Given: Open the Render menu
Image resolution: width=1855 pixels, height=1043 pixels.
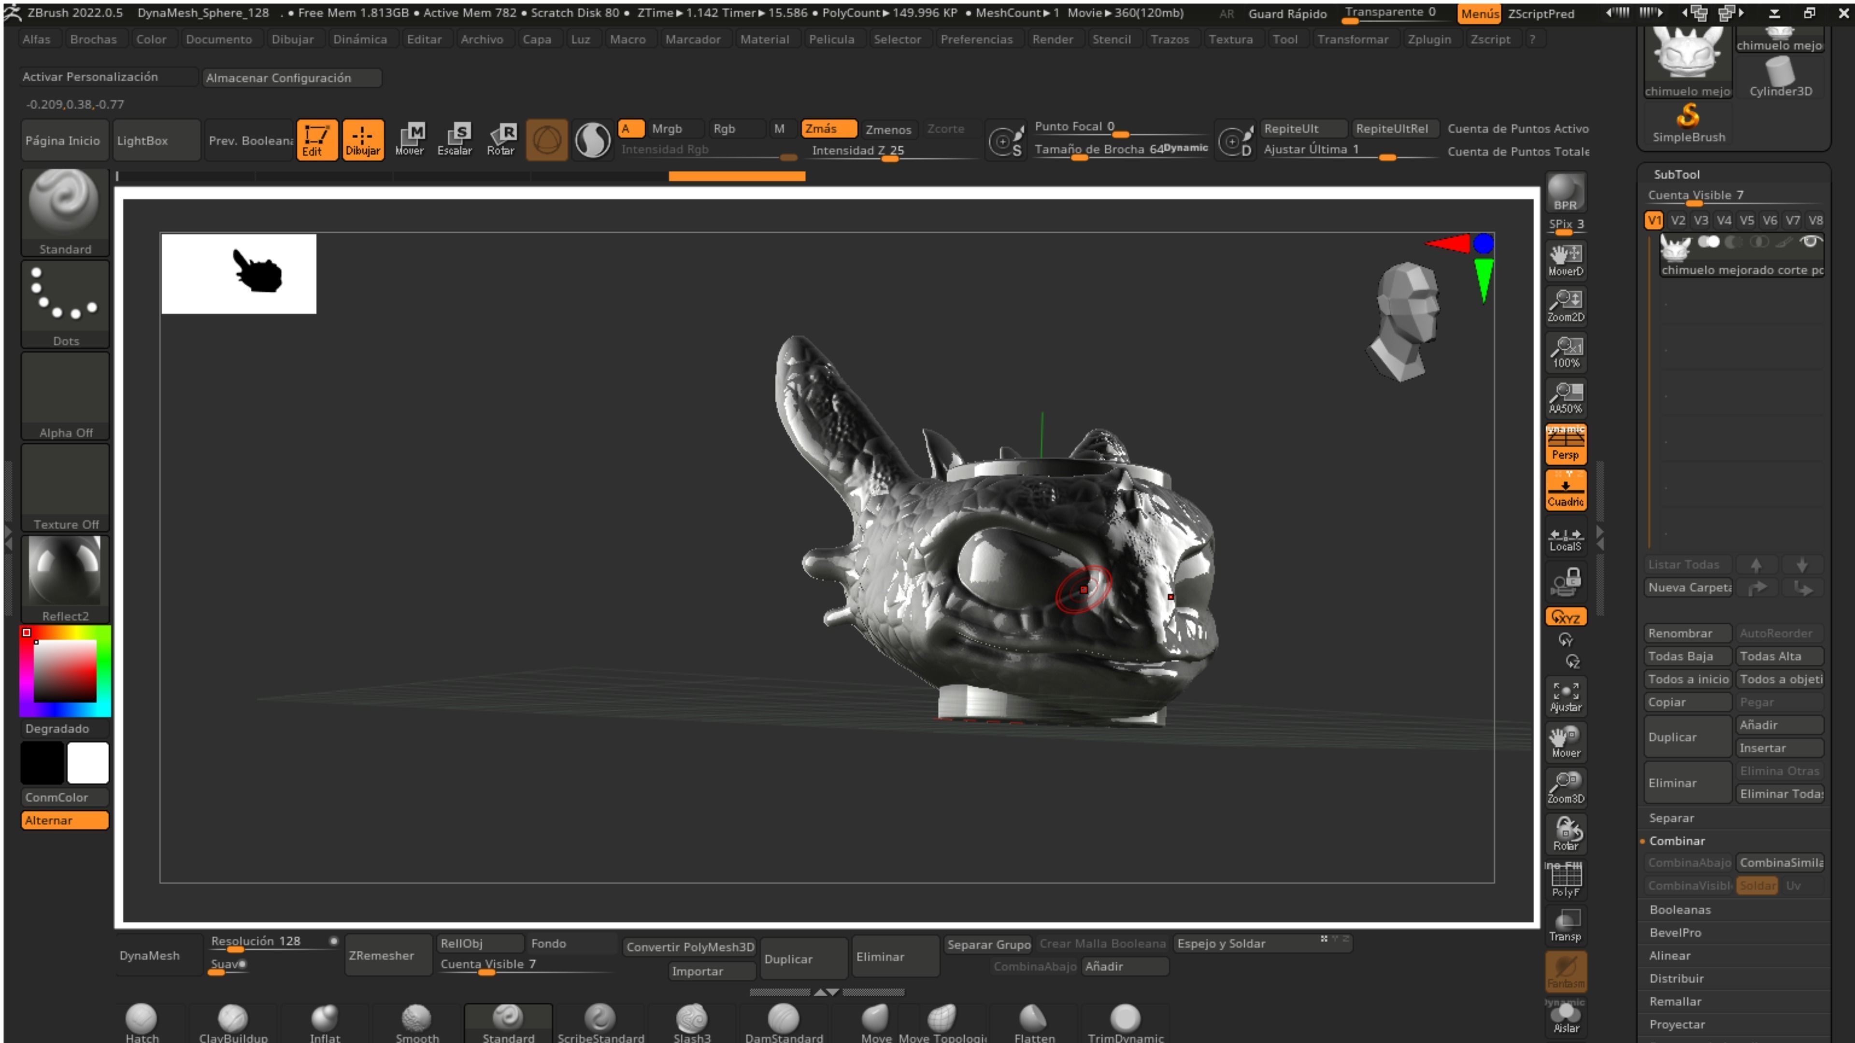Looking at the screenshot, I should [x=1052, y=39].
